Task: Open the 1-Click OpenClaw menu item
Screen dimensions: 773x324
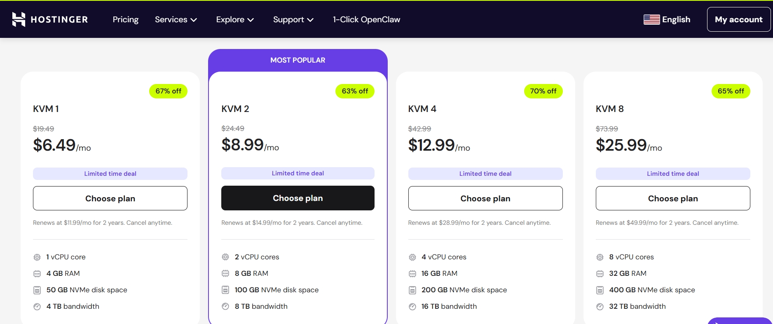Action: 366,19
